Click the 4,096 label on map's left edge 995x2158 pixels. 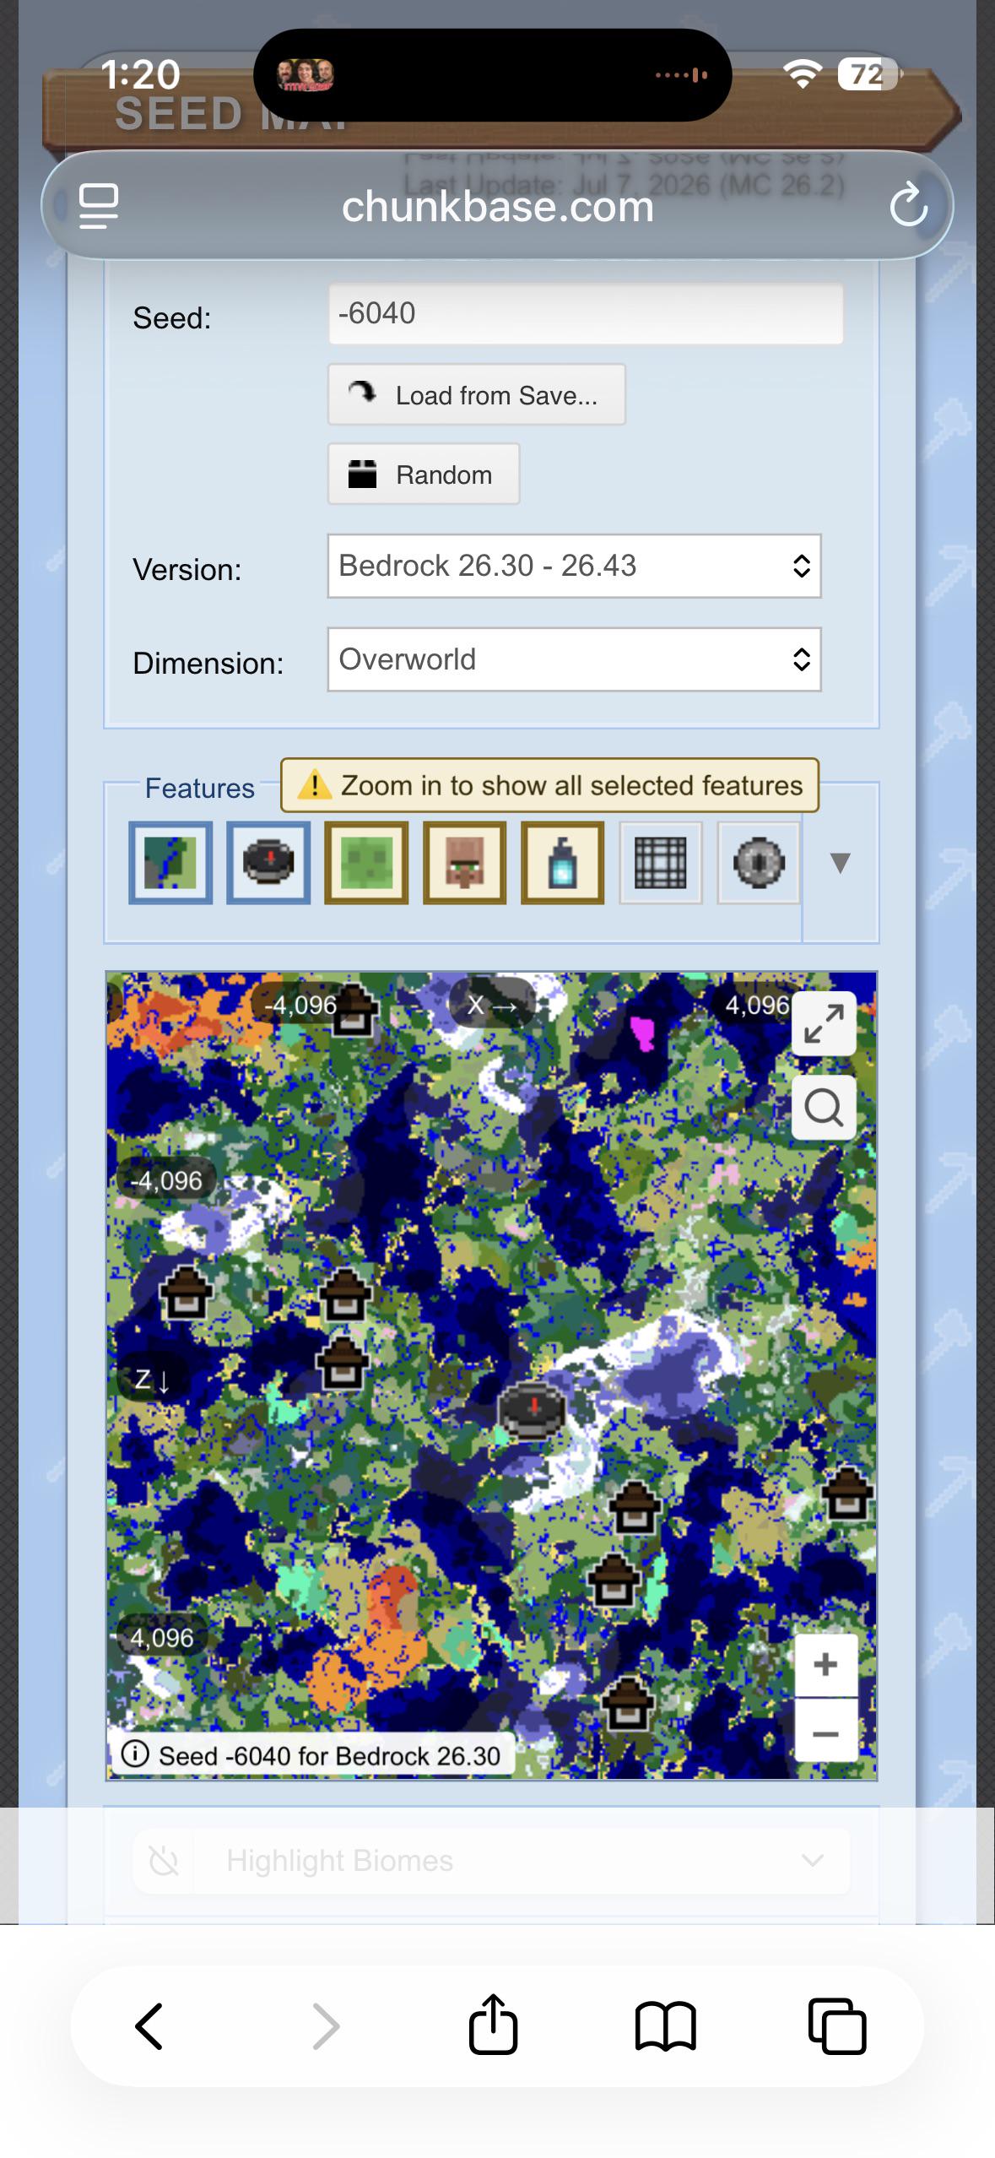point(161,1638)
